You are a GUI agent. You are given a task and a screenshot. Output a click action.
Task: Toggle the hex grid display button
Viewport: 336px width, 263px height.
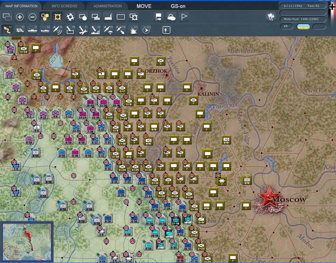(x=45, y=17)
